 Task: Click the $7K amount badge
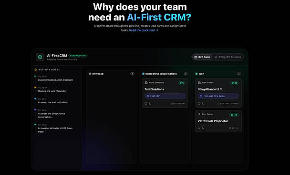(x=182, y=83)
